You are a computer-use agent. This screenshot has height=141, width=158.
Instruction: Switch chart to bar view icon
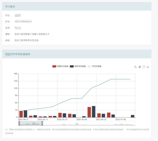[x=140, y=67]
